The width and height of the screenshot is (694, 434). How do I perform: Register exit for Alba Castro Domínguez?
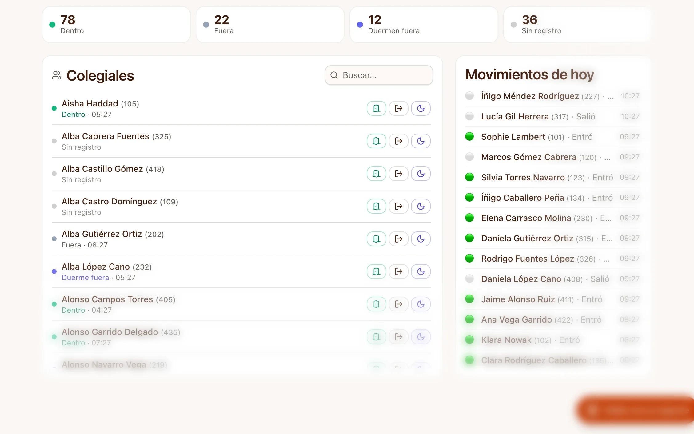tap(398, 206)
